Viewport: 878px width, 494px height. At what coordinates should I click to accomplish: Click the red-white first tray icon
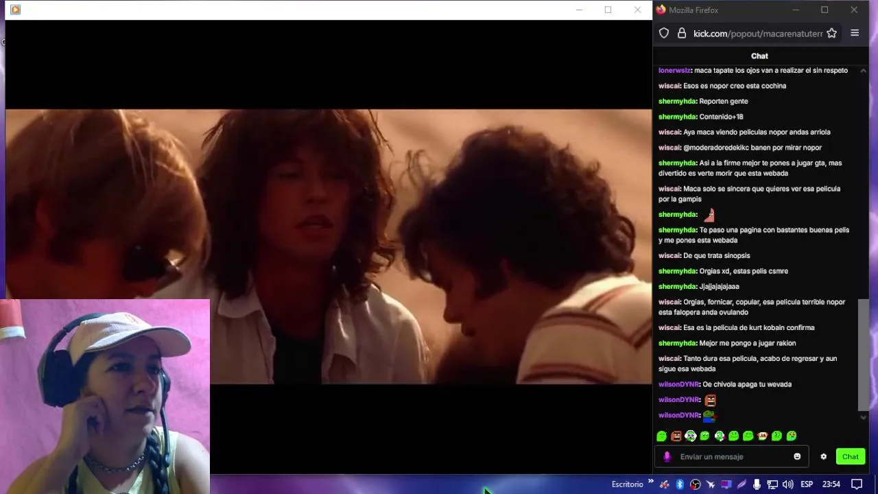[664, 484]
